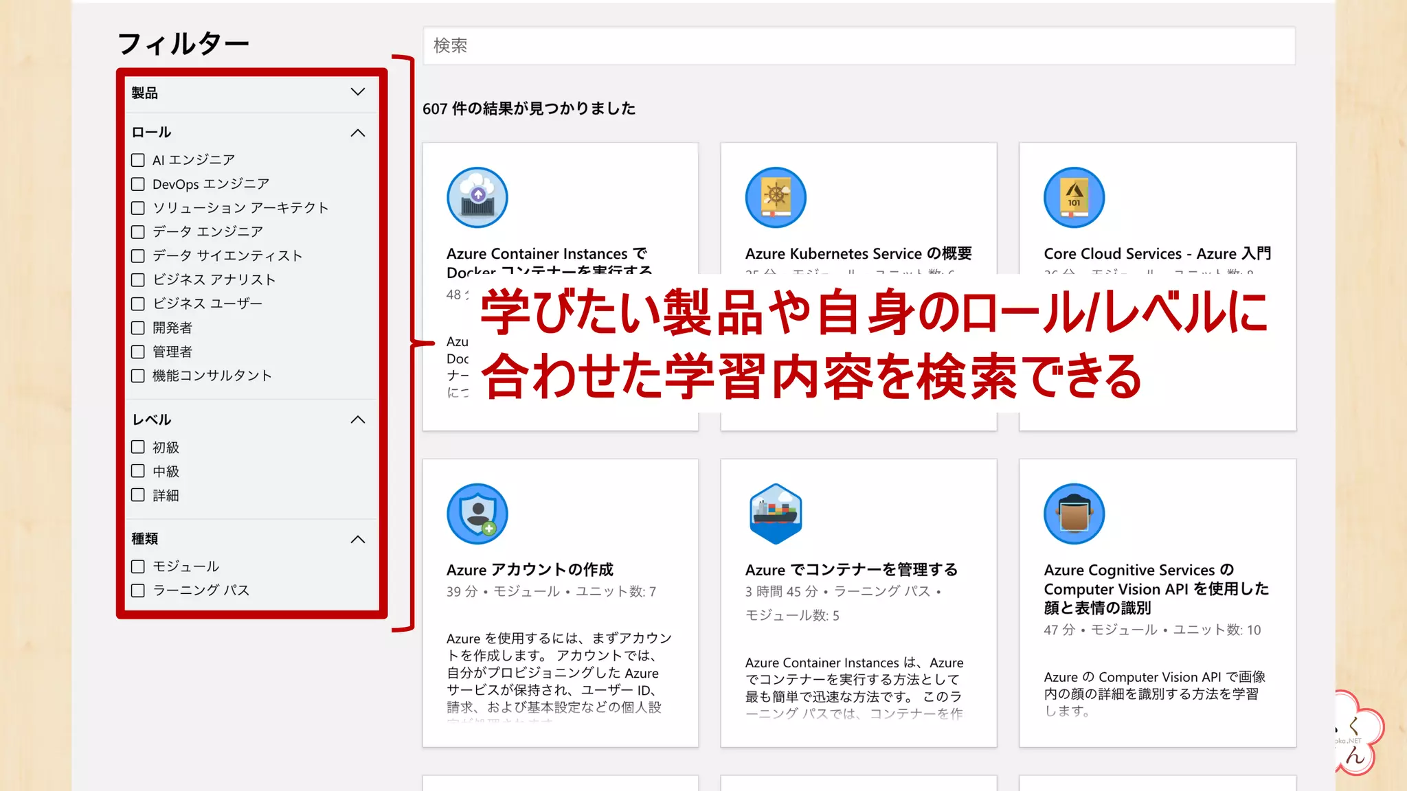The width and height of the screenshot is (1407, 791).
Task: Tick データ サイエンティスト checkbox
Action: [138, 256]
